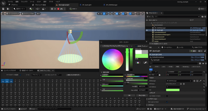Toggle rotation angle snapping in the viewport
The width and height of the screenshot is (208, 111).
click(123, 14)
